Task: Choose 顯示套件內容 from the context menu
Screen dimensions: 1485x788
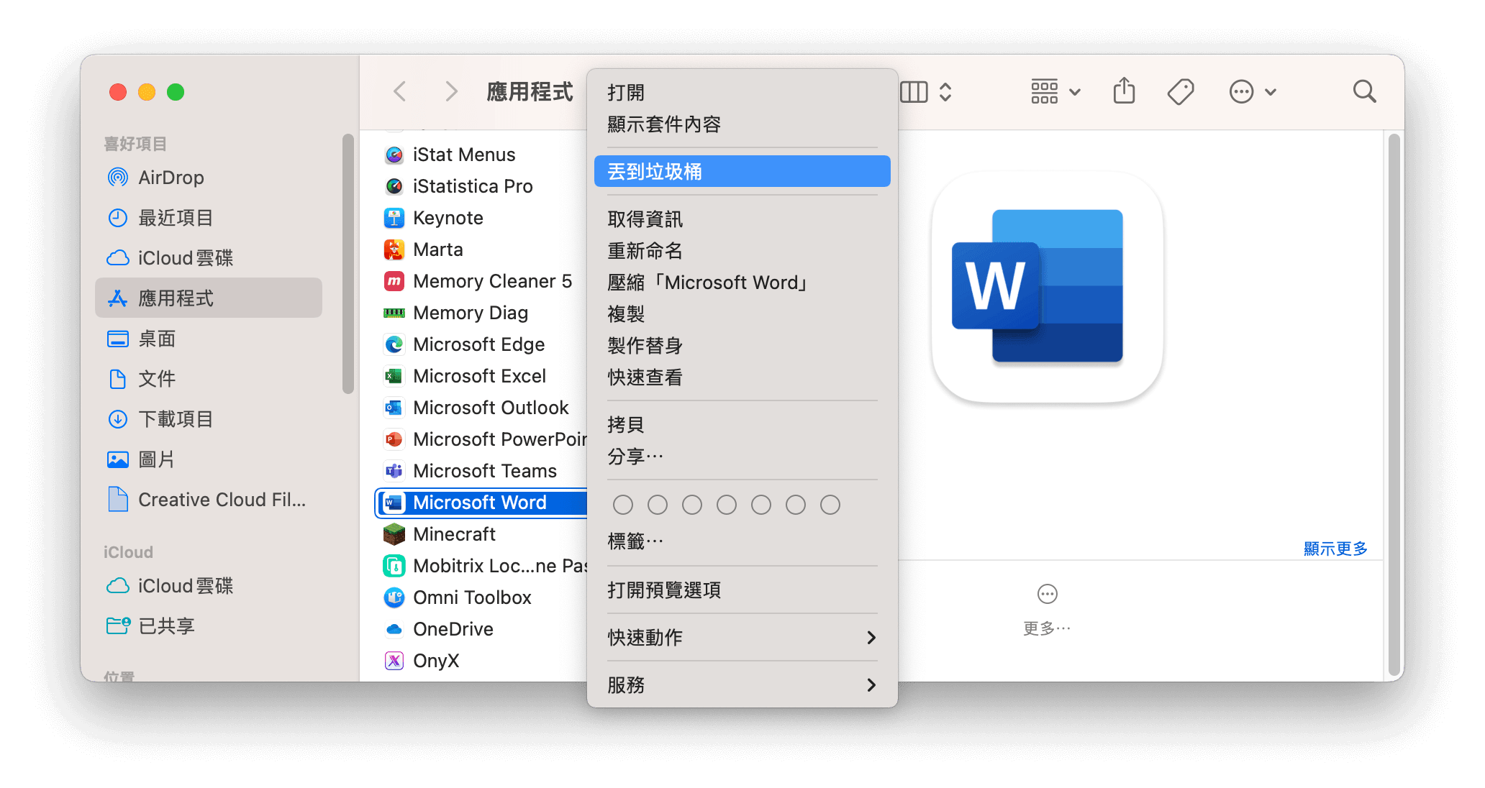Action: tap(742, 124)
